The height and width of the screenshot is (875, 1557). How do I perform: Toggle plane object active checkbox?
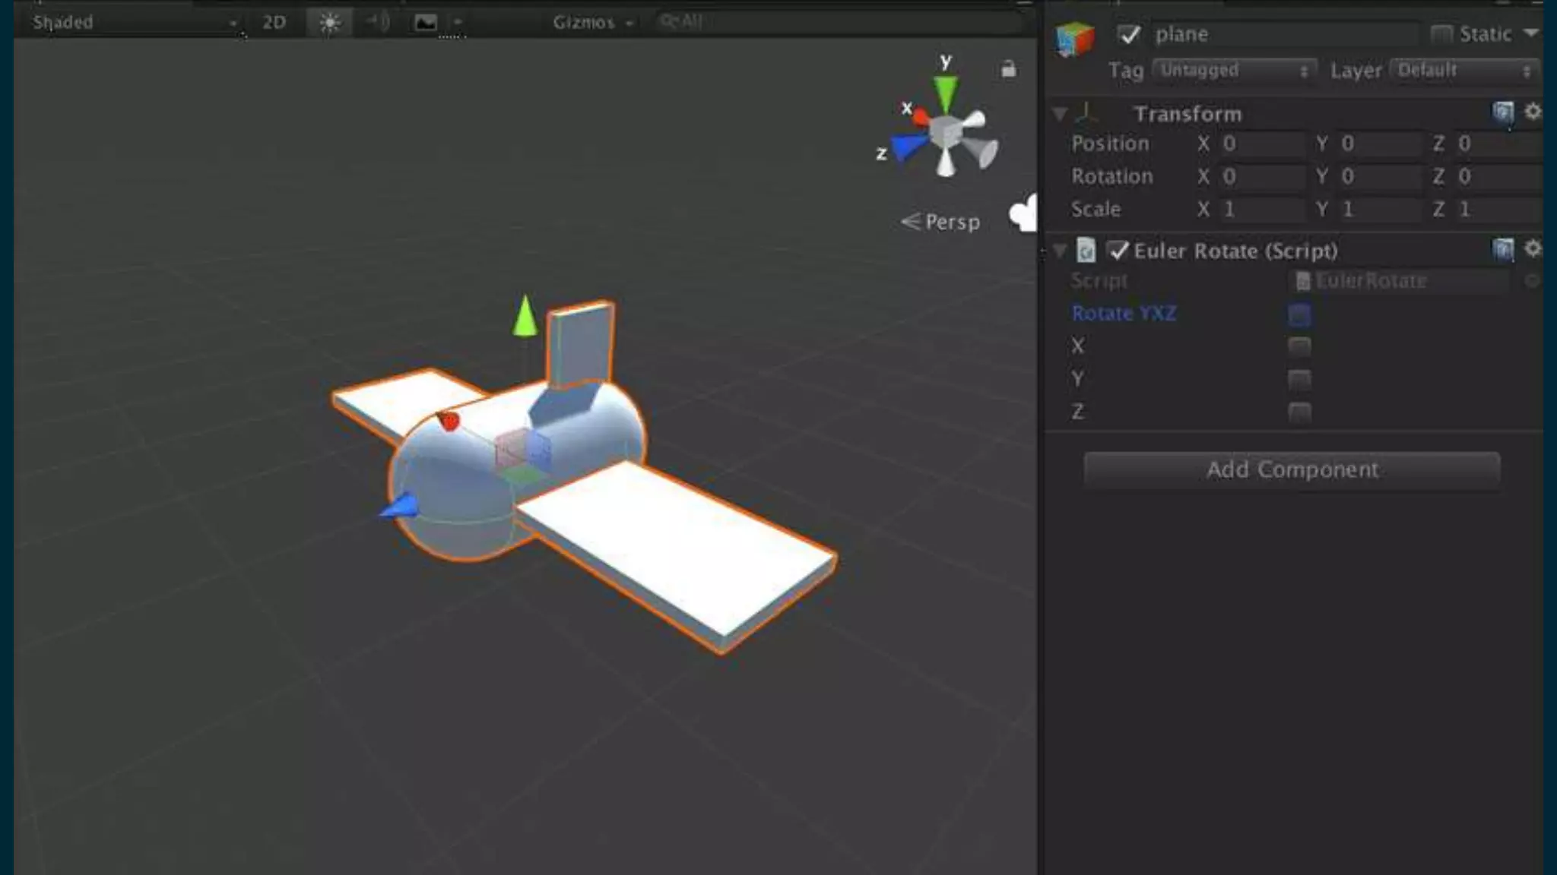[x=1129, y=34]
